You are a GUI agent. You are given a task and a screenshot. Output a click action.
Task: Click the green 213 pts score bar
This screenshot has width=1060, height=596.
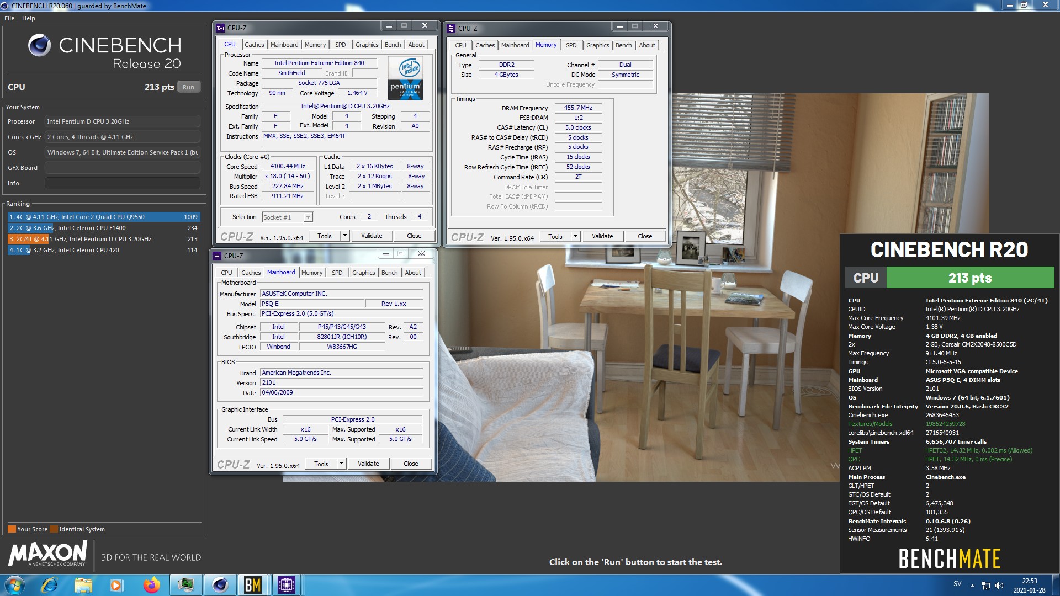(x=970, y=278)
